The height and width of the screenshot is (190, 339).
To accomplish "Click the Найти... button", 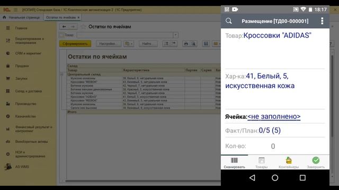I will click(148, 44).
